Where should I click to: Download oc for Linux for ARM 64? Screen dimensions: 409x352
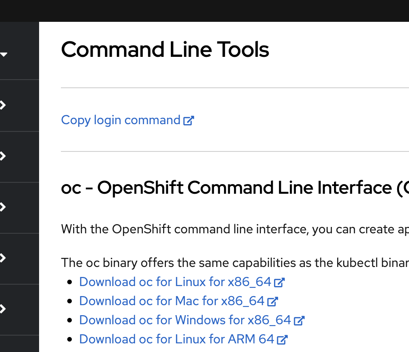coord(177,339)
